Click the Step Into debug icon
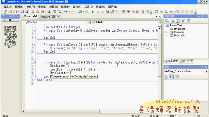 tap(107, 12)
